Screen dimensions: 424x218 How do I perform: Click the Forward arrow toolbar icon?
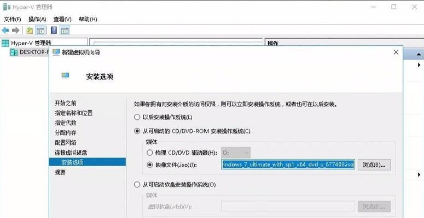tap(16, 30)
